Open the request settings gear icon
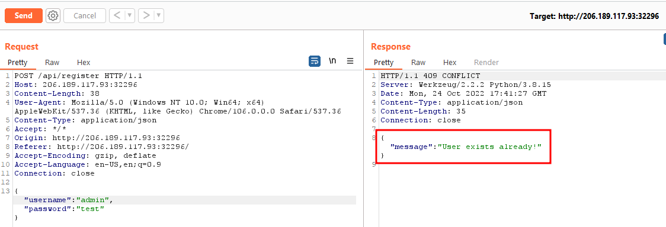 point(53,16)
